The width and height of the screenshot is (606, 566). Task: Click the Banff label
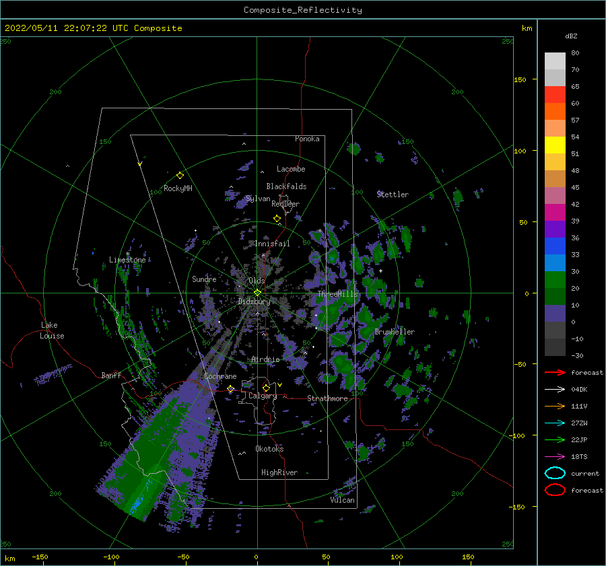[111, 376]
